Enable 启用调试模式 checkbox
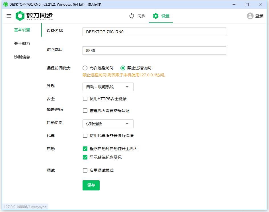Screen dimensions: 269x212 click(85, 170)
